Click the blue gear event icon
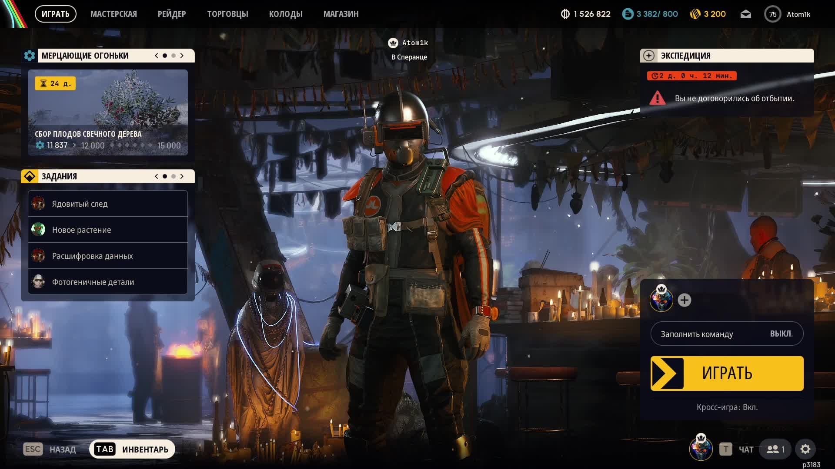This screenshot has width=835, height=469. point(30,56)
